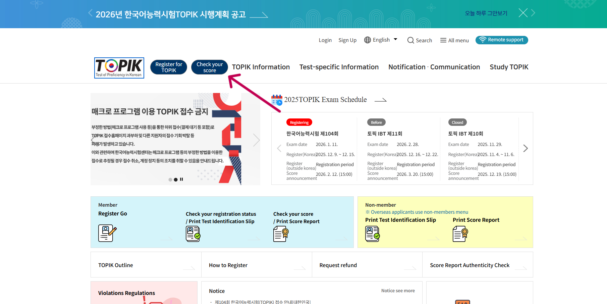Open TOPIK Information menu
Screen dimensions: 607x304
pos(261,67)
